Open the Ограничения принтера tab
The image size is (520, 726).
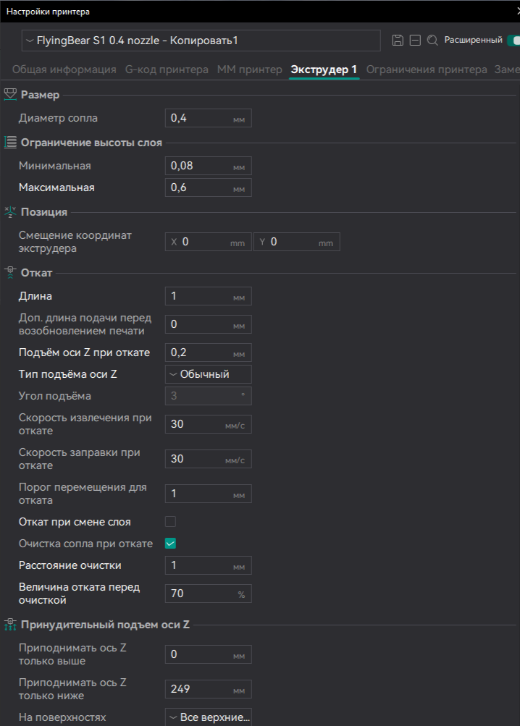[x=427, y=69]
